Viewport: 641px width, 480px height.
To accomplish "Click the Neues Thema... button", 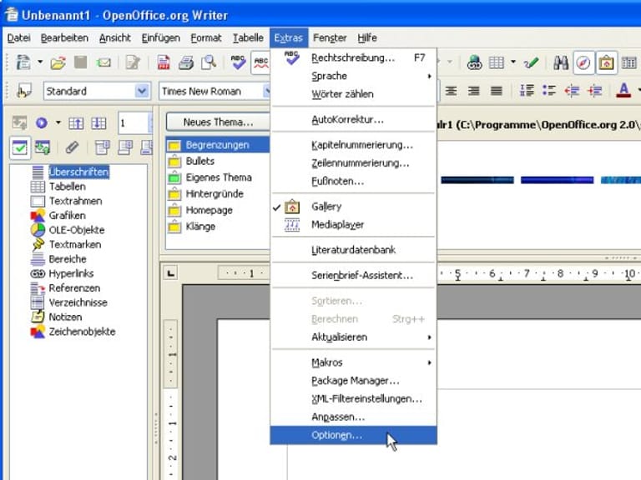I will 218,122.
